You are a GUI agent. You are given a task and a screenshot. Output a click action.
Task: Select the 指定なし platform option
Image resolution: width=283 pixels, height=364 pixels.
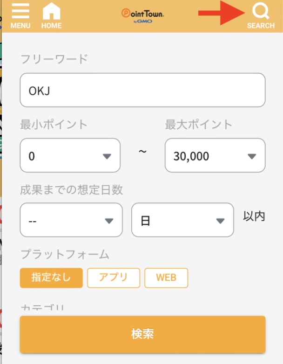pos(51,278)
